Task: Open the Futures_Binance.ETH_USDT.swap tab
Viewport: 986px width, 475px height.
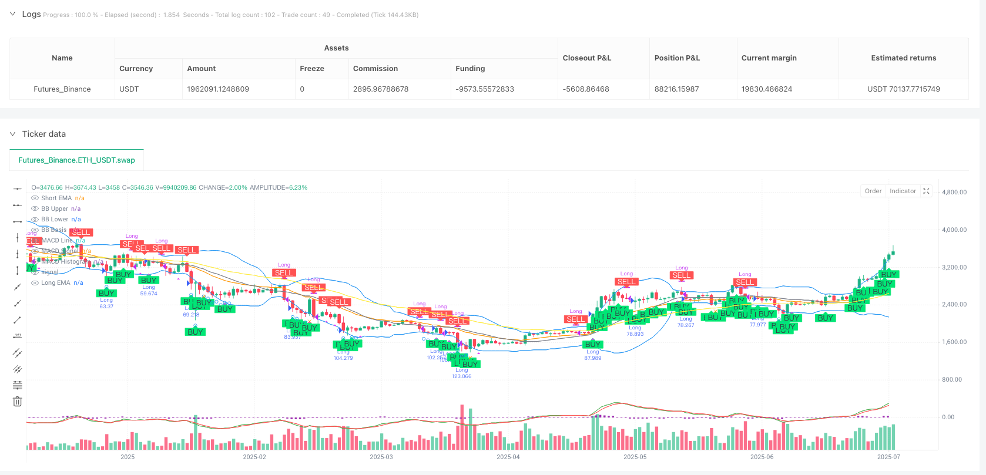Action: pyautogui.click(x=76, y=160)
